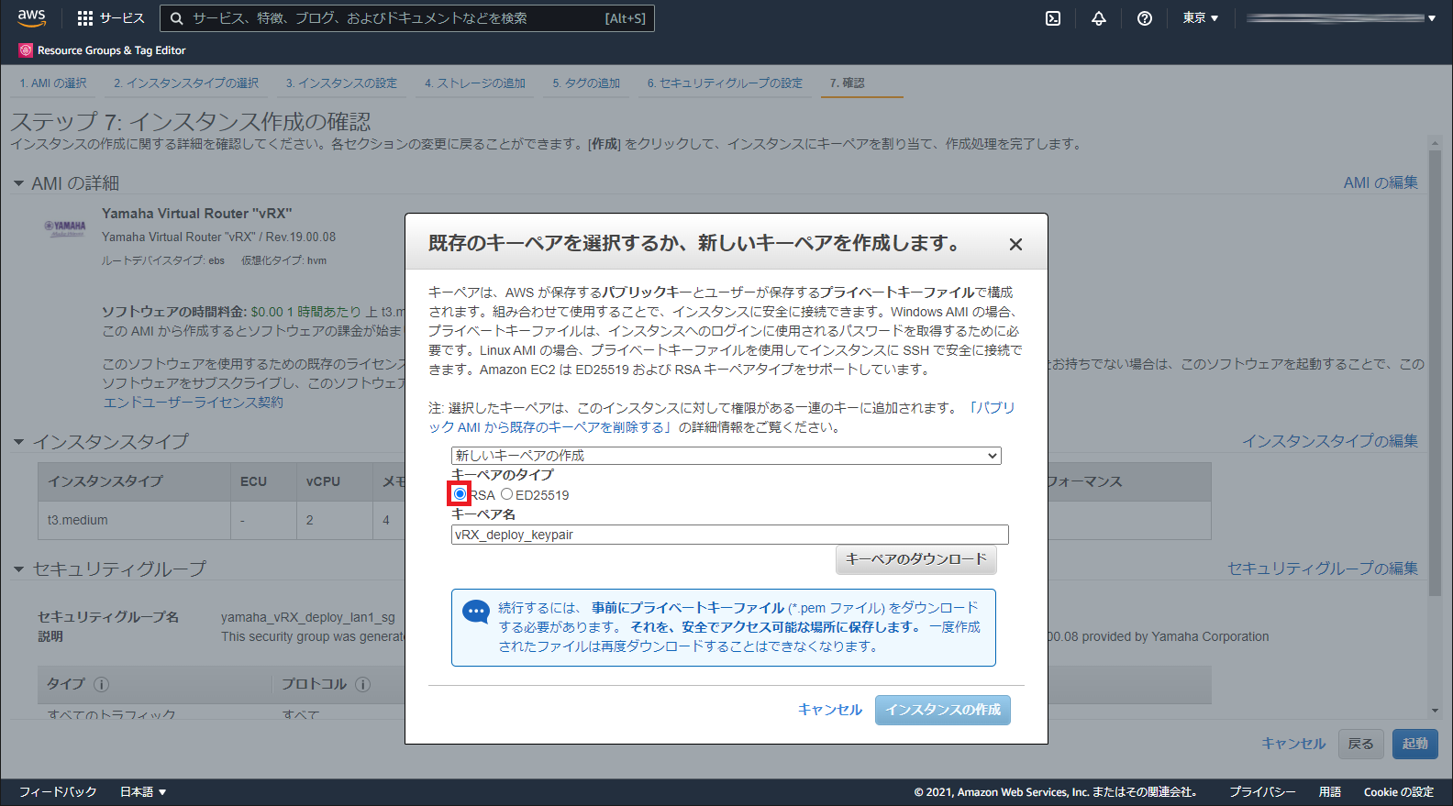Go to step 3. インスタンスの設定 tab
The width and height of the screenshot is (1453, 806).
341,83
